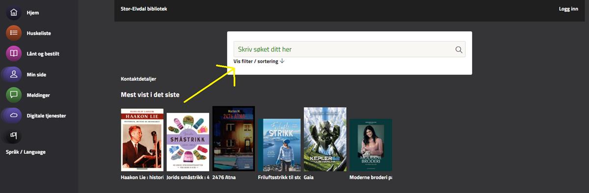Select Meldinger menu label

(x=38, y=95)
